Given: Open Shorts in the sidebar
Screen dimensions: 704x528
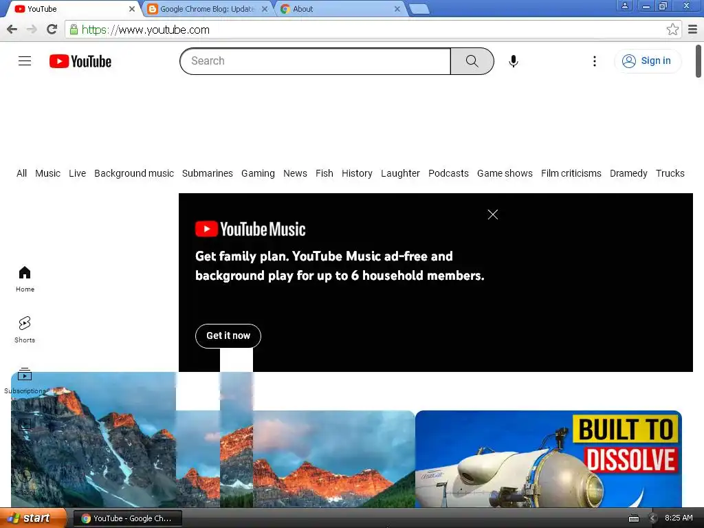Looking at the screenshot, I should coord(25,330).
